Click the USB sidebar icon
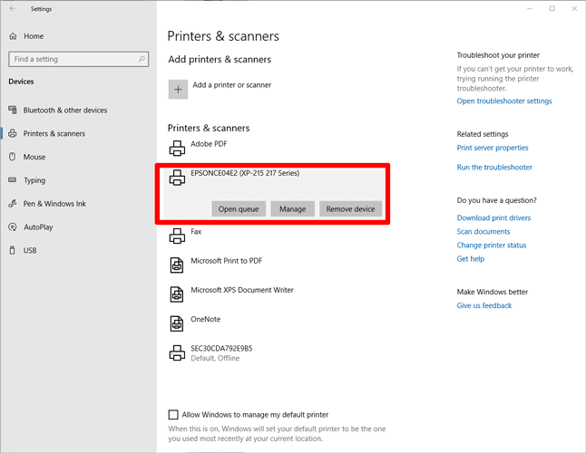The image size is (586, 453). point(13,250)
